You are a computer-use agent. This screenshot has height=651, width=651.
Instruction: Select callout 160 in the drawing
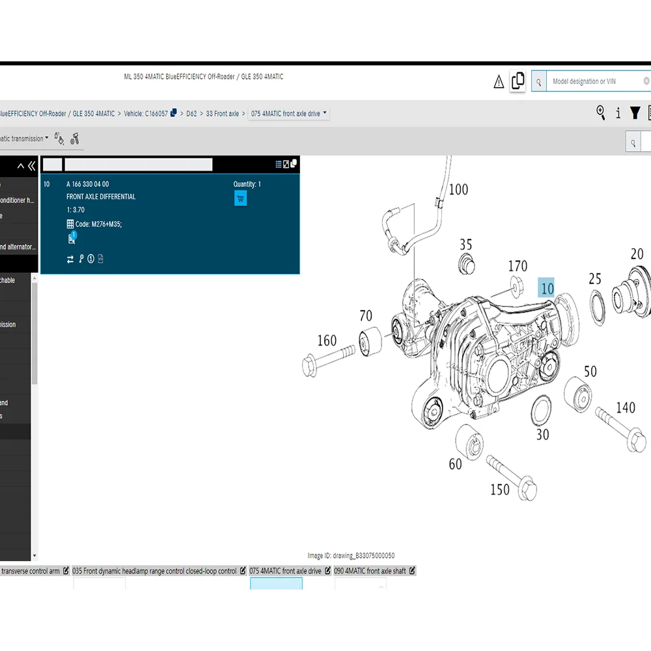pyautogui.click(x=327, y=340)
